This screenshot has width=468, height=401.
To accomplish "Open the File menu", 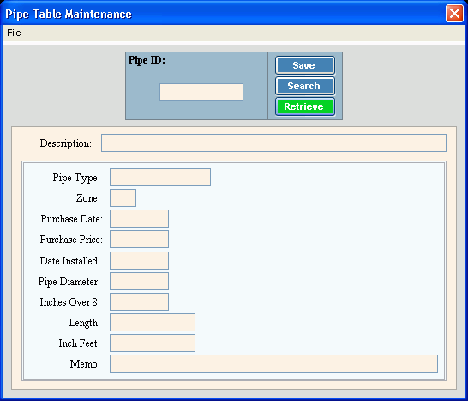I will tap(14, 33).
